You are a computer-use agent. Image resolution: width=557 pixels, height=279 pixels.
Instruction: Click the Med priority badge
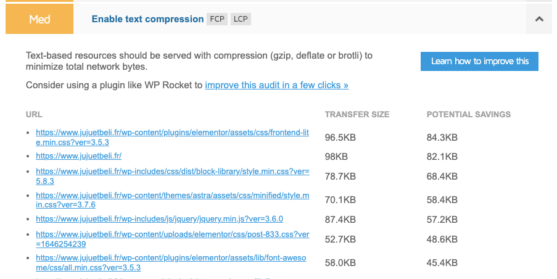[39, 19]
